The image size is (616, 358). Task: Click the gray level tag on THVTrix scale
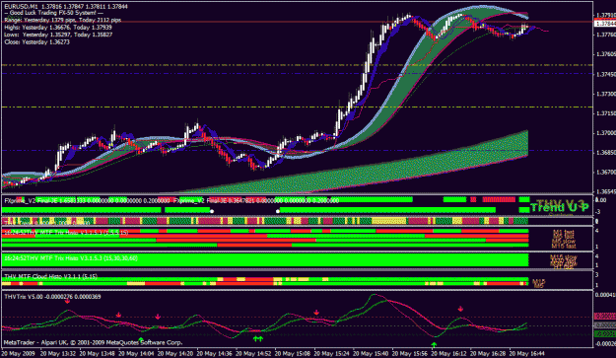tap(605, 325)
